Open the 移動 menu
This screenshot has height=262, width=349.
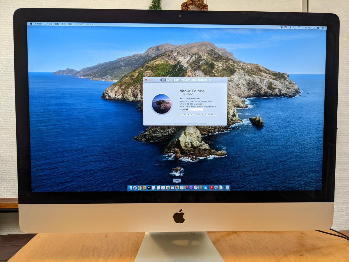click(x=70, y=24)
